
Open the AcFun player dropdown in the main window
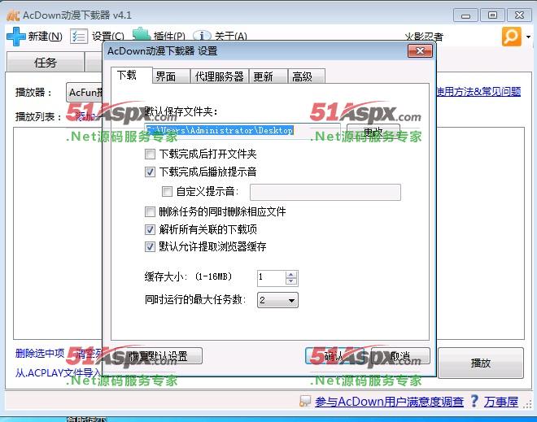(x=85, y=93)
